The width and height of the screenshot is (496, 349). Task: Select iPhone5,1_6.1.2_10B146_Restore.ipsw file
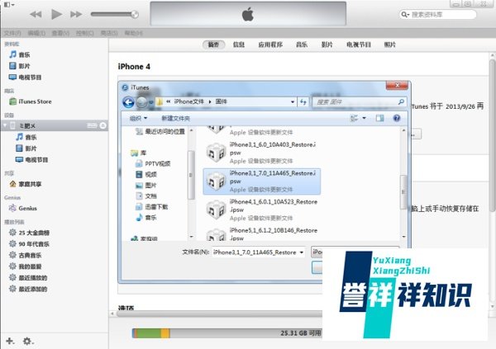coord(261,234)
